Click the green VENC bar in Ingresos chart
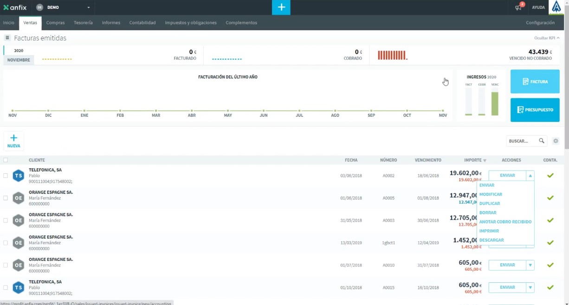The image size is (569, 305). [x=495, y=103]
